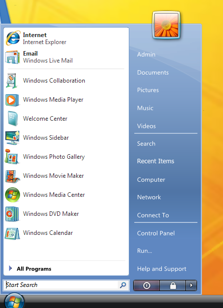Launch the Windows Movie Maker icon
Image resolution: width=223 pixels, height=308 pixels.
[13, 176]
